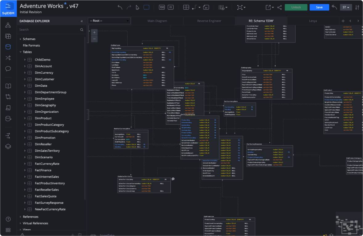Open the Database Explorer cylinder icon in sidebar
363x236 pixels.
[8, 47]
